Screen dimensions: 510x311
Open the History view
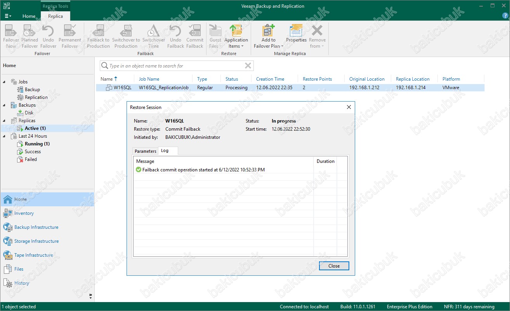(47, 283)
